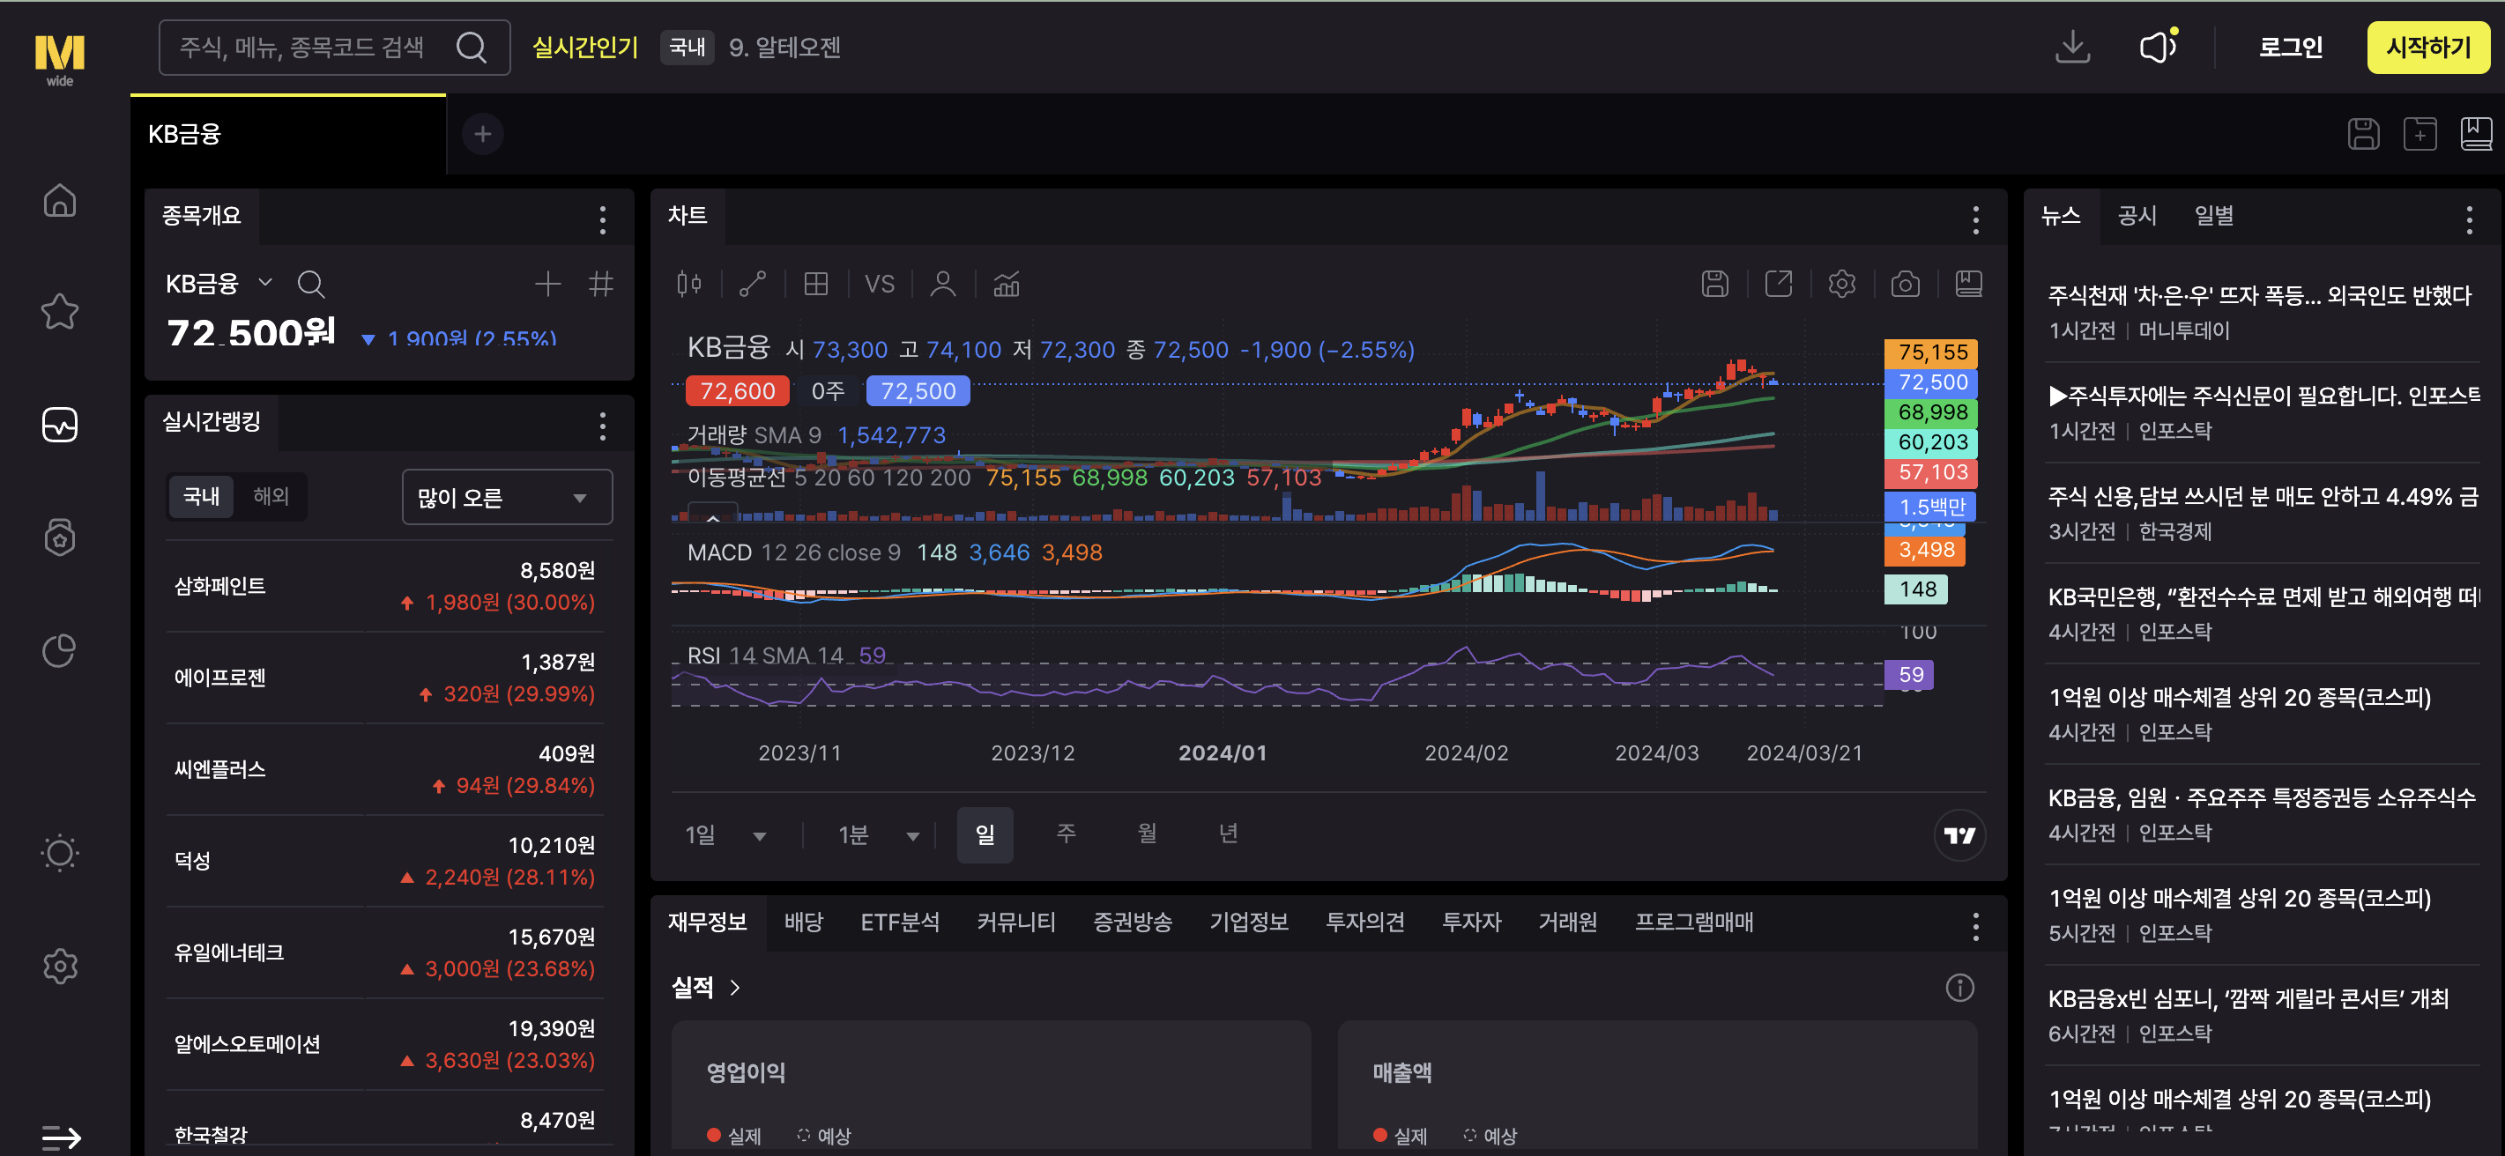Click the 로그인 button
This screenshot has height=1156, width=2505.
[x=2290, y=47]
